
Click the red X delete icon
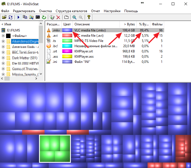58,17
